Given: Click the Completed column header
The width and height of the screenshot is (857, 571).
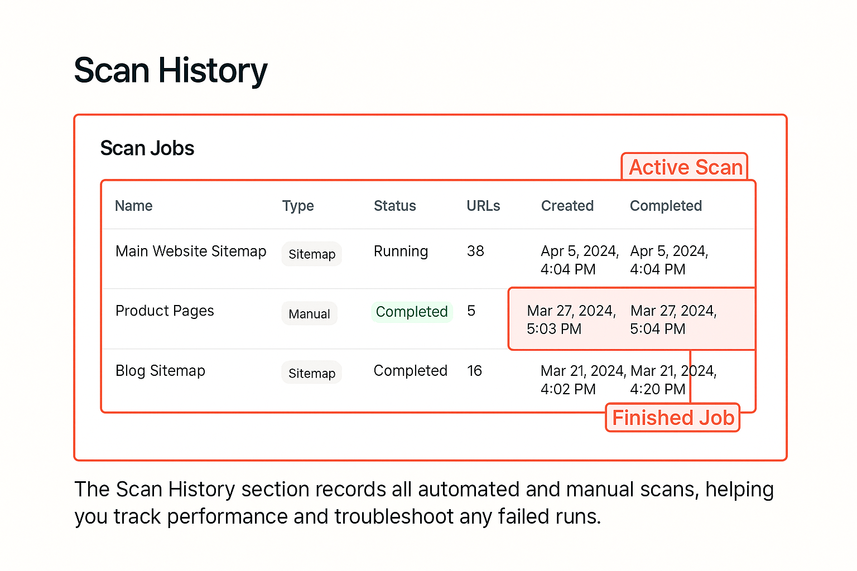Looking at the screenshot, I should click(666, 206).
